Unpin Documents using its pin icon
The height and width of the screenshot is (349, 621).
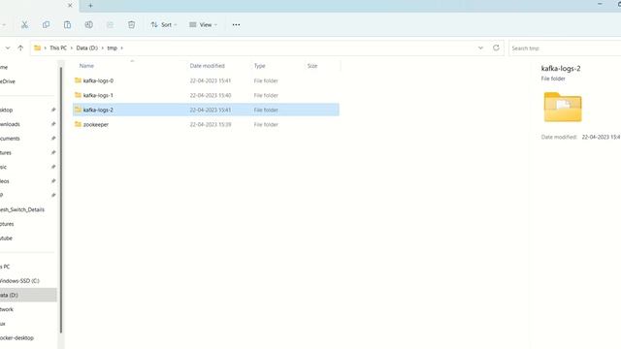[x=53, y=138]
